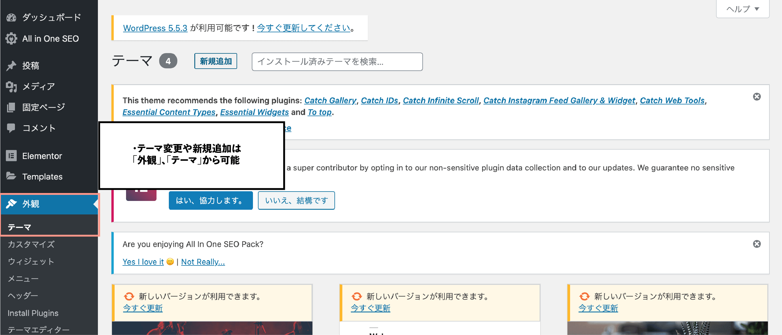Open the To top plugin link
Viewport: 782px width, 335px height.
click(x=320, y=112)
